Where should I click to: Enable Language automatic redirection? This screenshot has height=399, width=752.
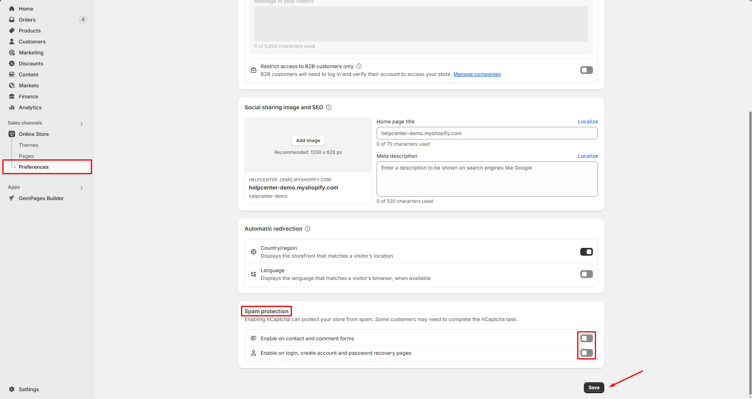tap(587, 274)
